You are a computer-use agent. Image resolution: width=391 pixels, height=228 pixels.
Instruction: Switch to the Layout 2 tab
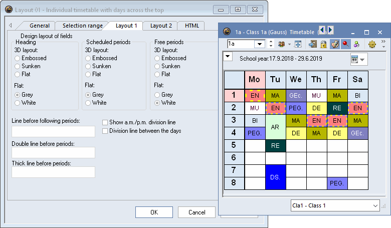tap(161, 26)
